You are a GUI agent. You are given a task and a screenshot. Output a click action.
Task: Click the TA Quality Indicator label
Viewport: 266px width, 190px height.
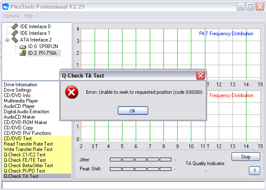click(205, 163)
